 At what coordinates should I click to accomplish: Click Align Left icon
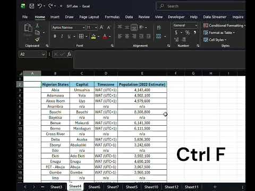coord(120,36)
